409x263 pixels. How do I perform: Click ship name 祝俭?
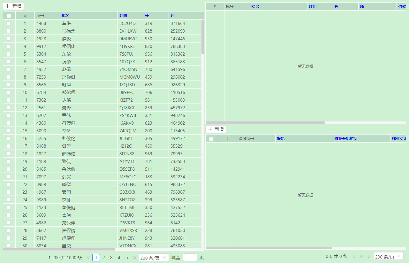[x=66, y=62]
